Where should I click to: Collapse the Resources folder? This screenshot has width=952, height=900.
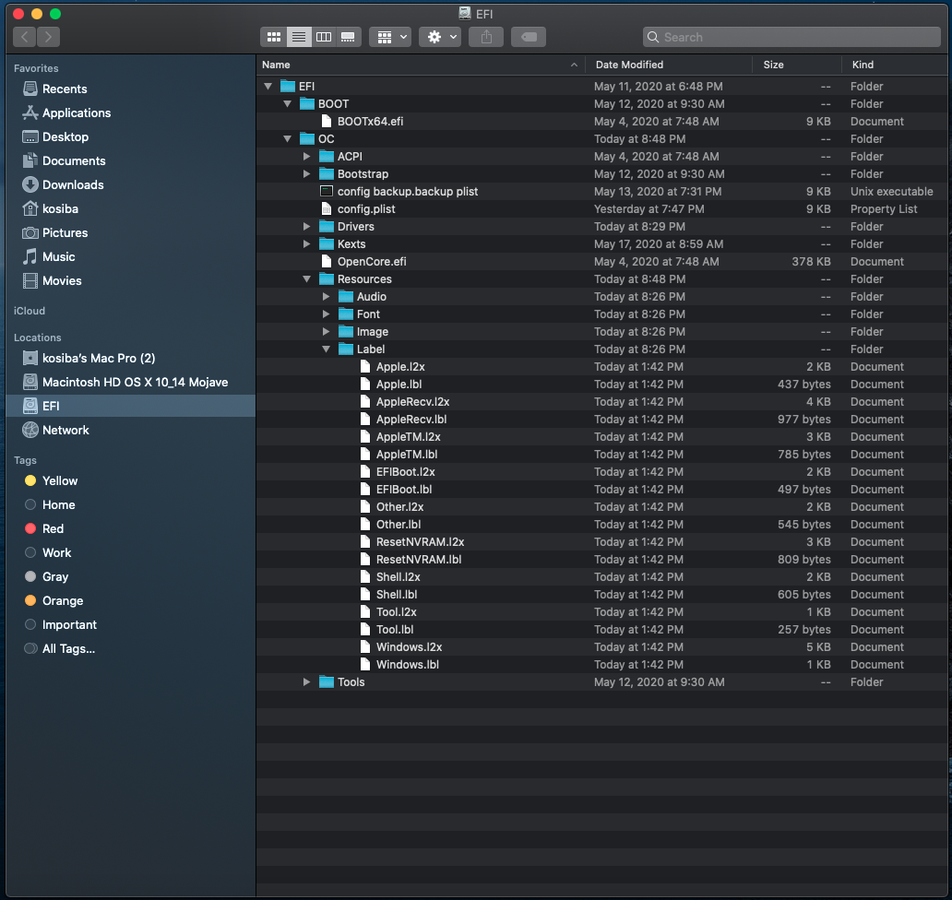tap(306, 279)
